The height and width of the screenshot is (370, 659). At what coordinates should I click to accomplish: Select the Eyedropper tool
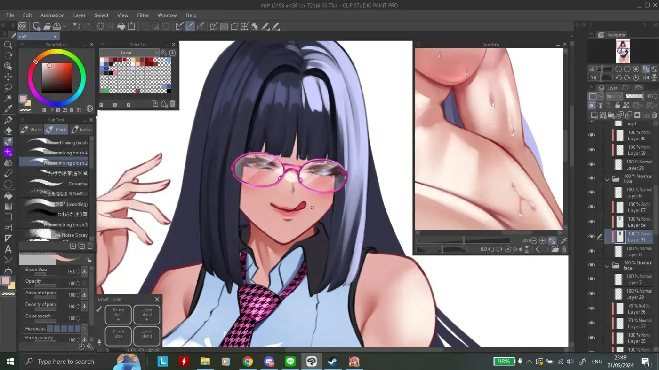(x=8, y=109)
